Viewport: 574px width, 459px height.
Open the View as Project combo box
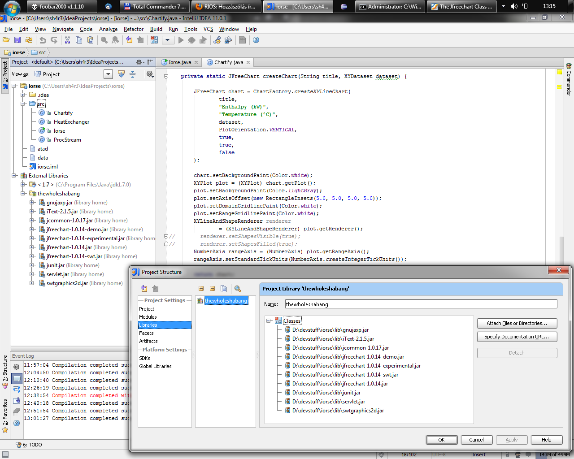tap(73, 74)
